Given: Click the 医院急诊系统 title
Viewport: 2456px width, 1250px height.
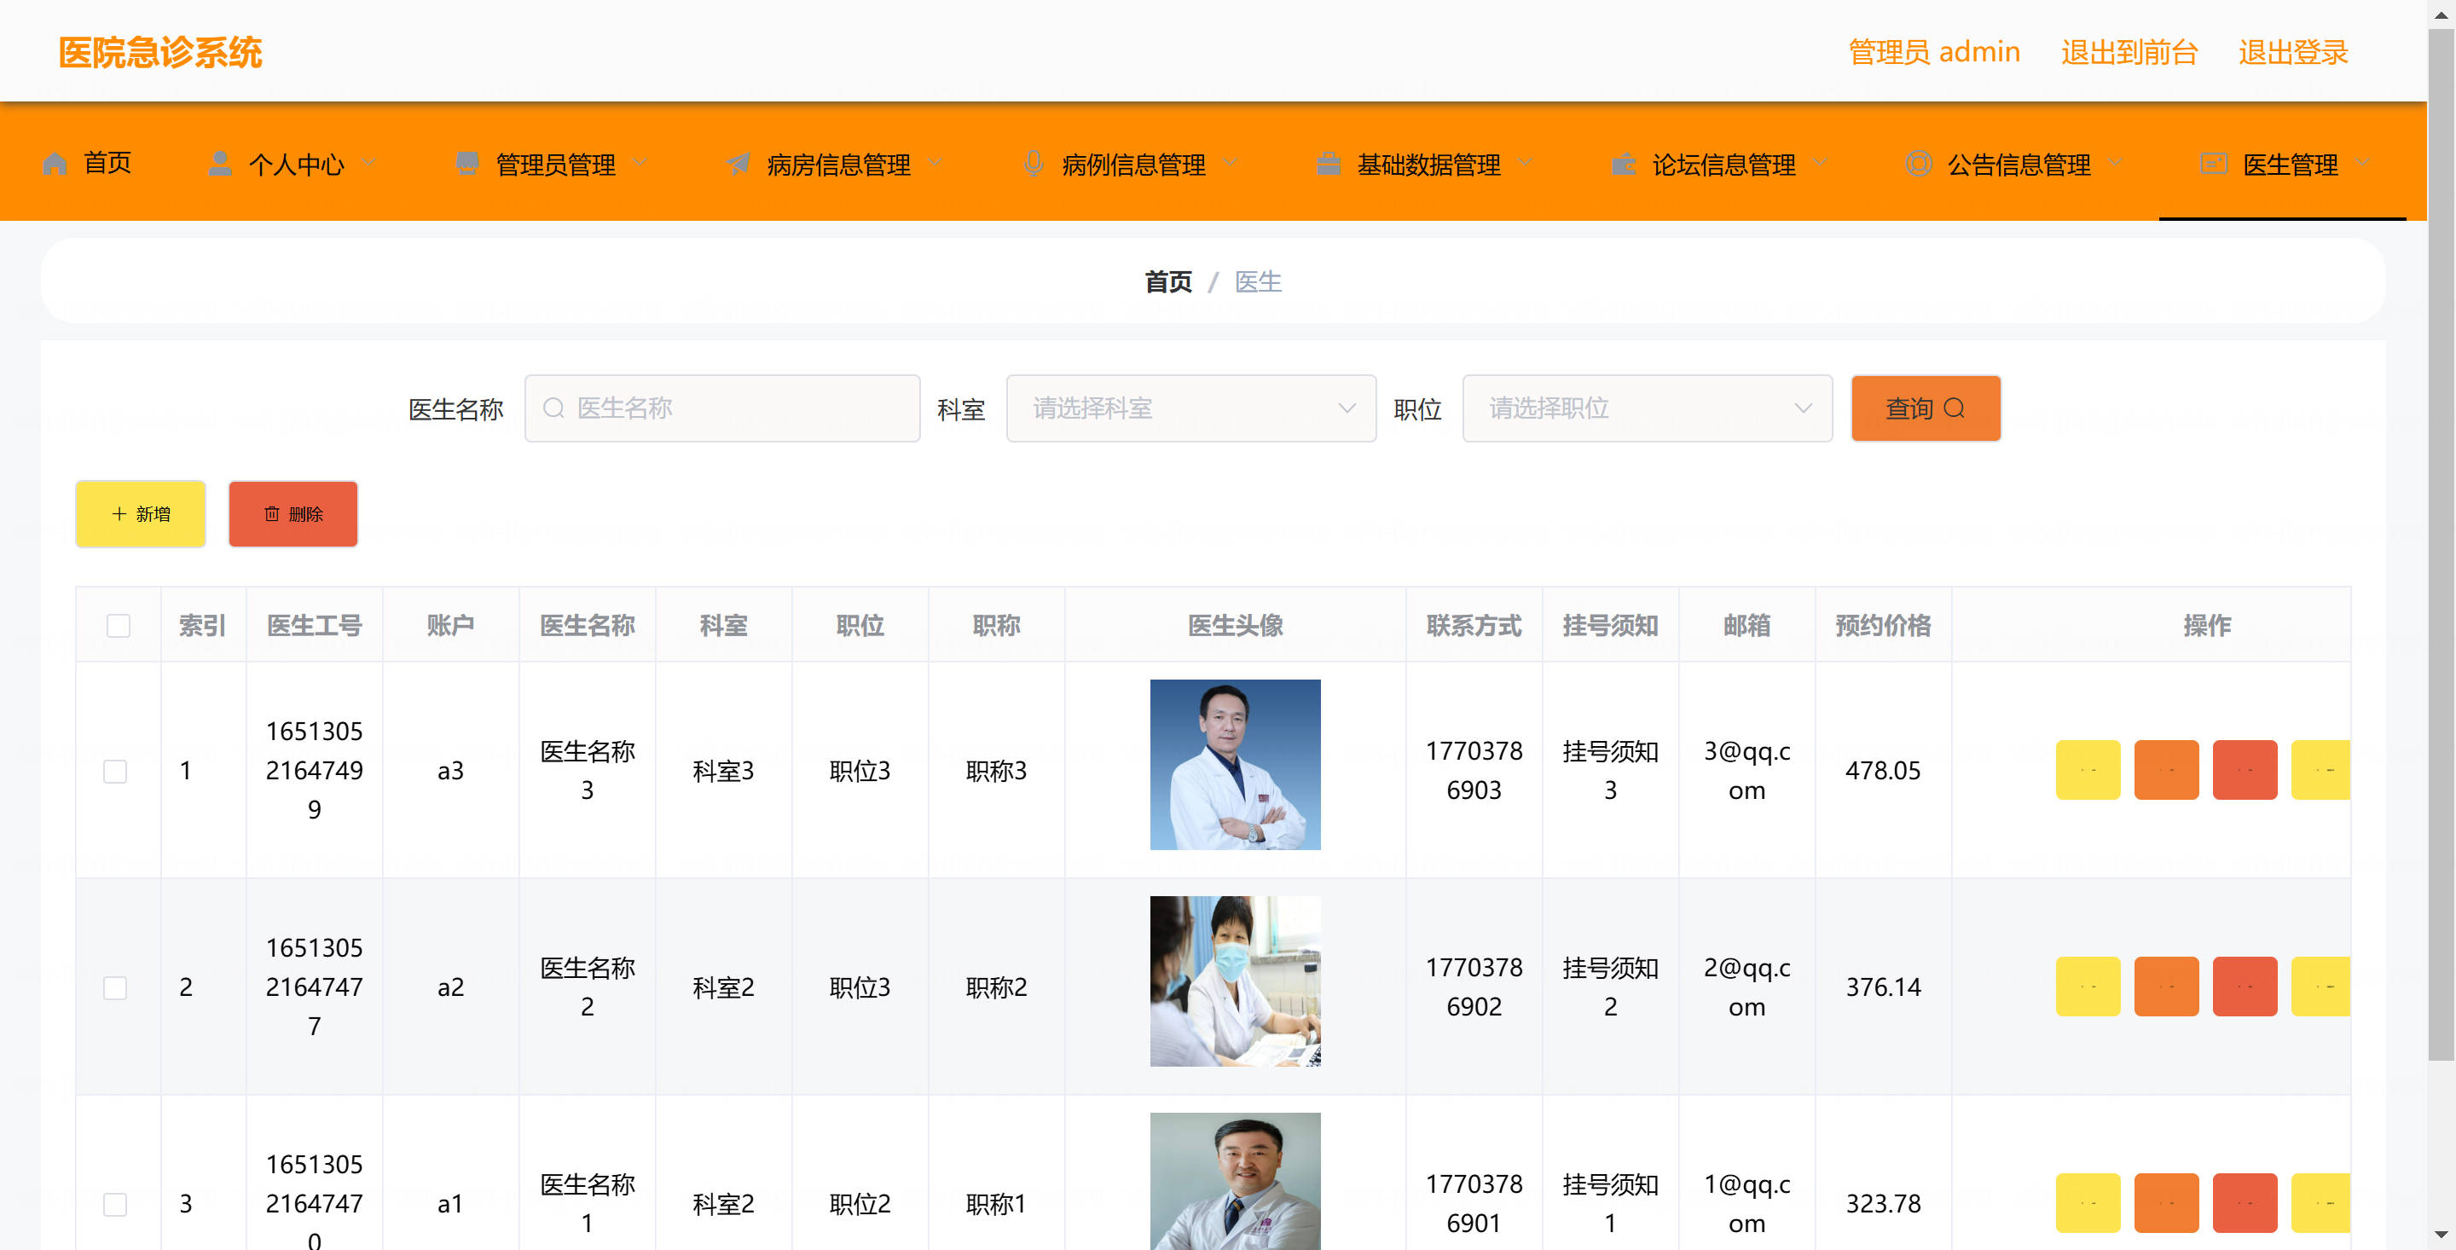Looking at the screenshot, I should [160, 51].
